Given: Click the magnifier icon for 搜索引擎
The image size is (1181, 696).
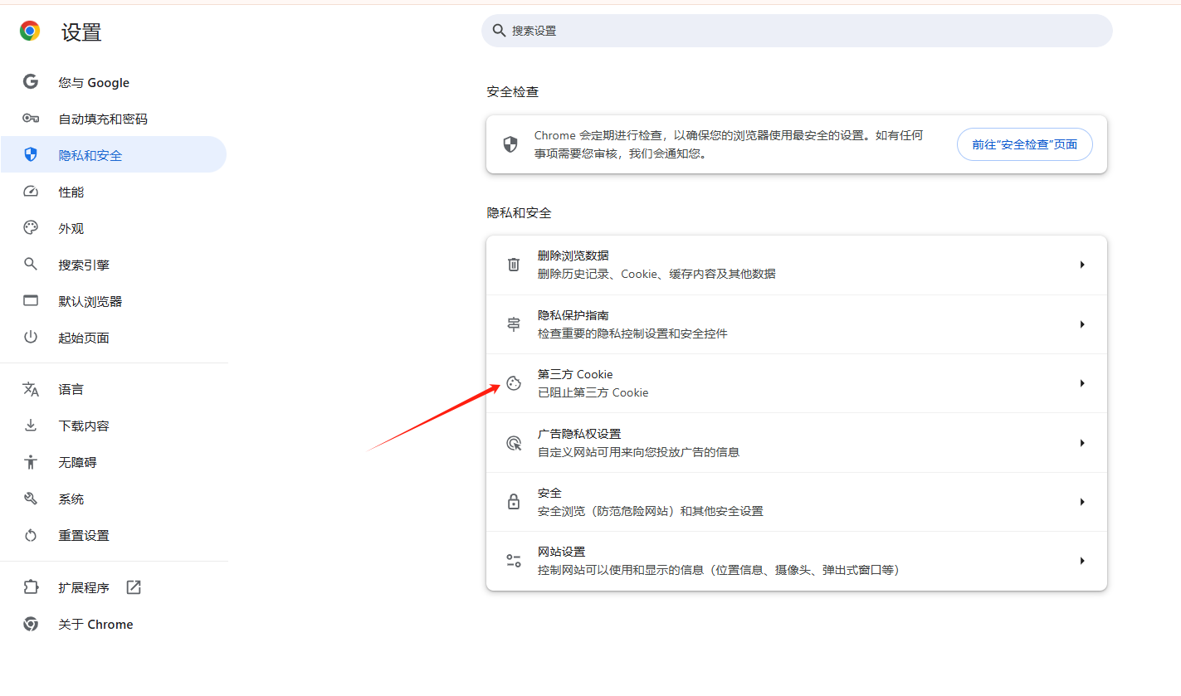Looking at the screenshot, I should 31,265.
